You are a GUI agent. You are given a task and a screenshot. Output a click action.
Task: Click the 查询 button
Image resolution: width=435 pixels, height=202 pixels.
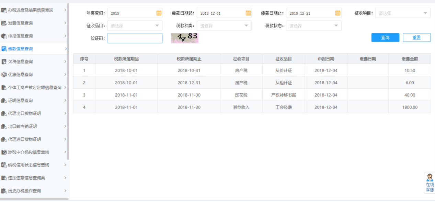[x=385, y=38]
